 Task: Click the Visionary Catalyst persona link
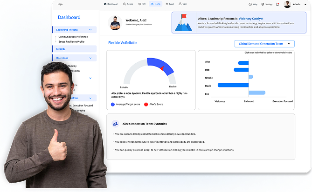pyautogui.click(x=251, y=19)
